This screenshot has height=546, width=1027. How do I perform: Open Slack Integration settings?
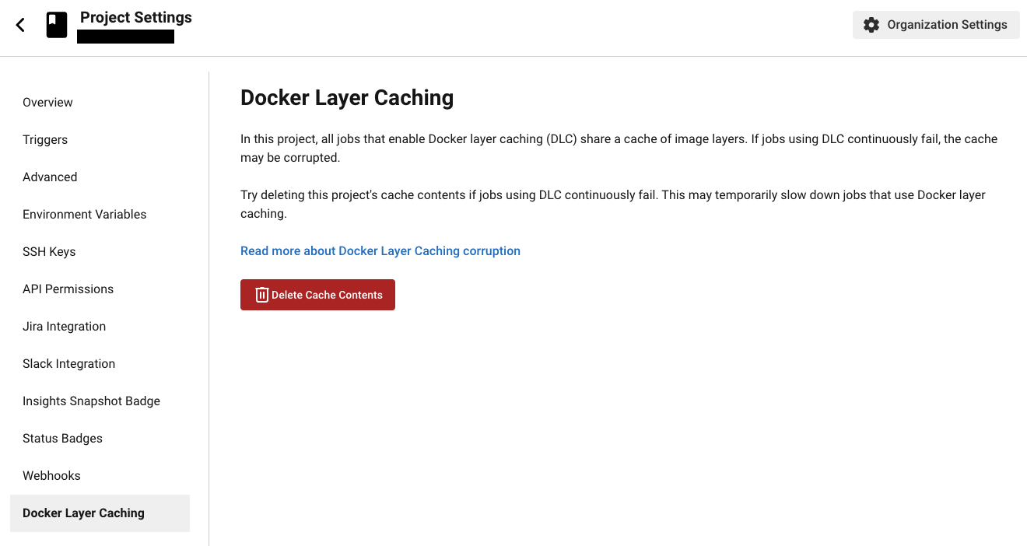point(68,364)
